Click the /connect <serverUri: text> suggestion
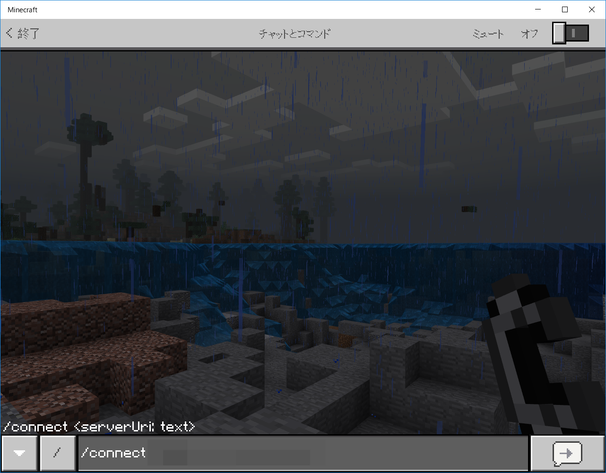The width and height of the screenshot is (606, 473). point(98,427)
